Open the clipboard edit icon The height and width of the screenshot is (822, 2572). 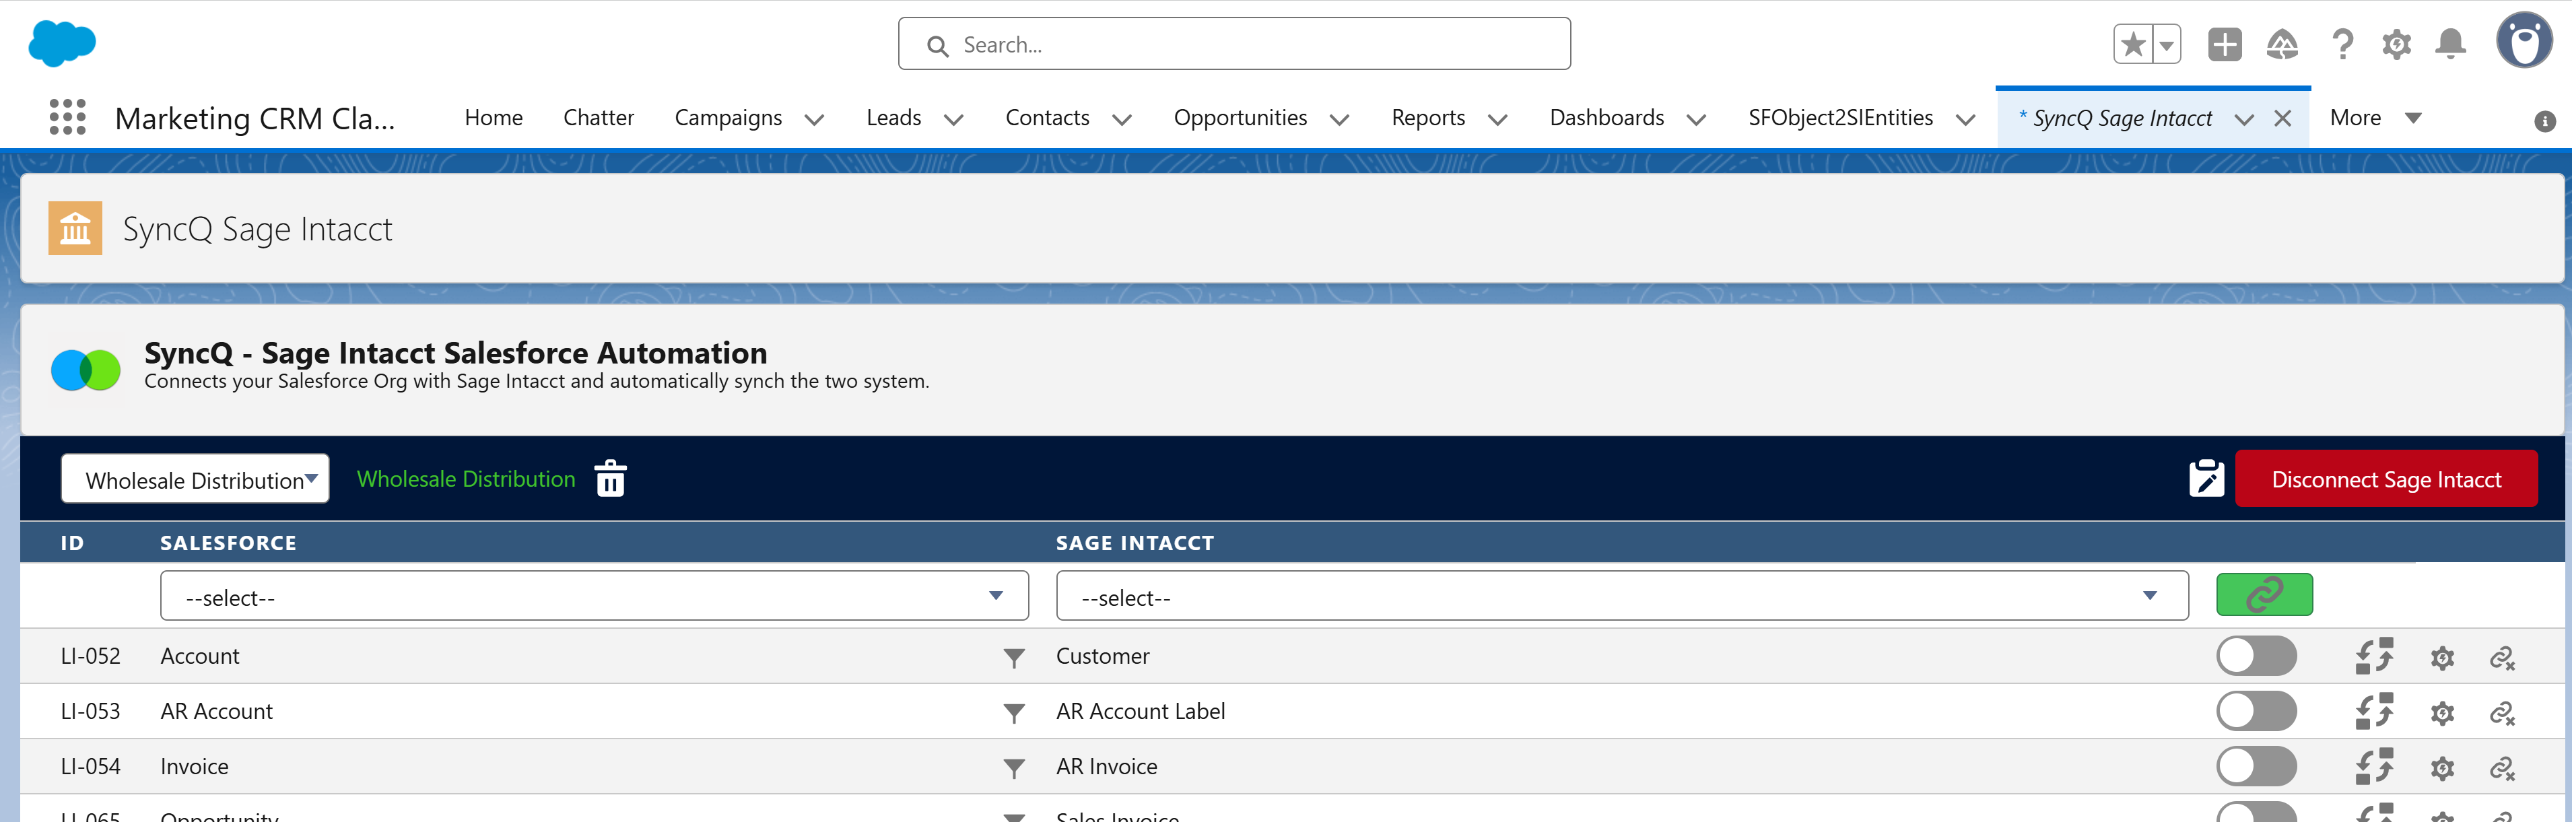point(2206,479)
